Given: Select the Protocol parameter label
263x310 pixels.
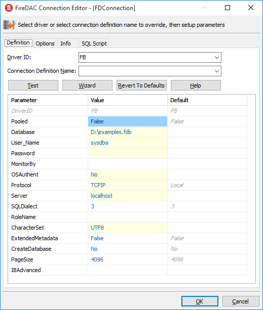Looking at the screenshot, I should pos(21,185).
